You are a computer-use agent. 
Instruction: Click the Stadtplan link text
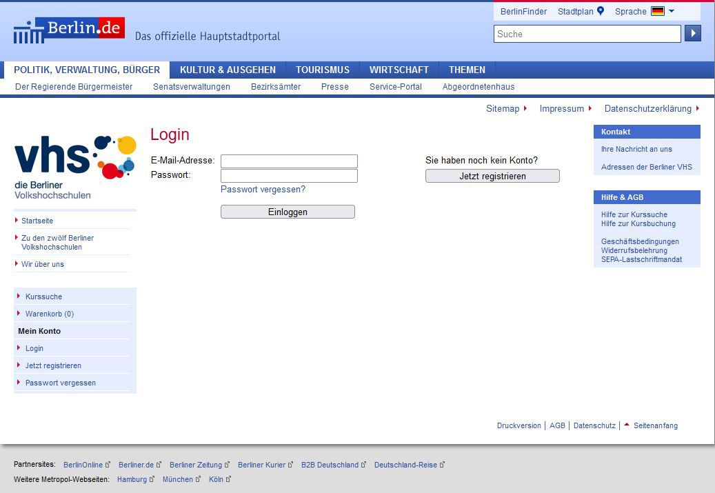point(576,12)
